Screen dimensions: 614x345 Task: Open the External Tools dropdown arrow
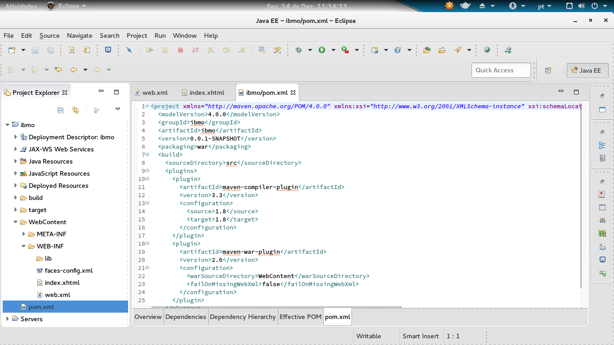pos(356,50)
